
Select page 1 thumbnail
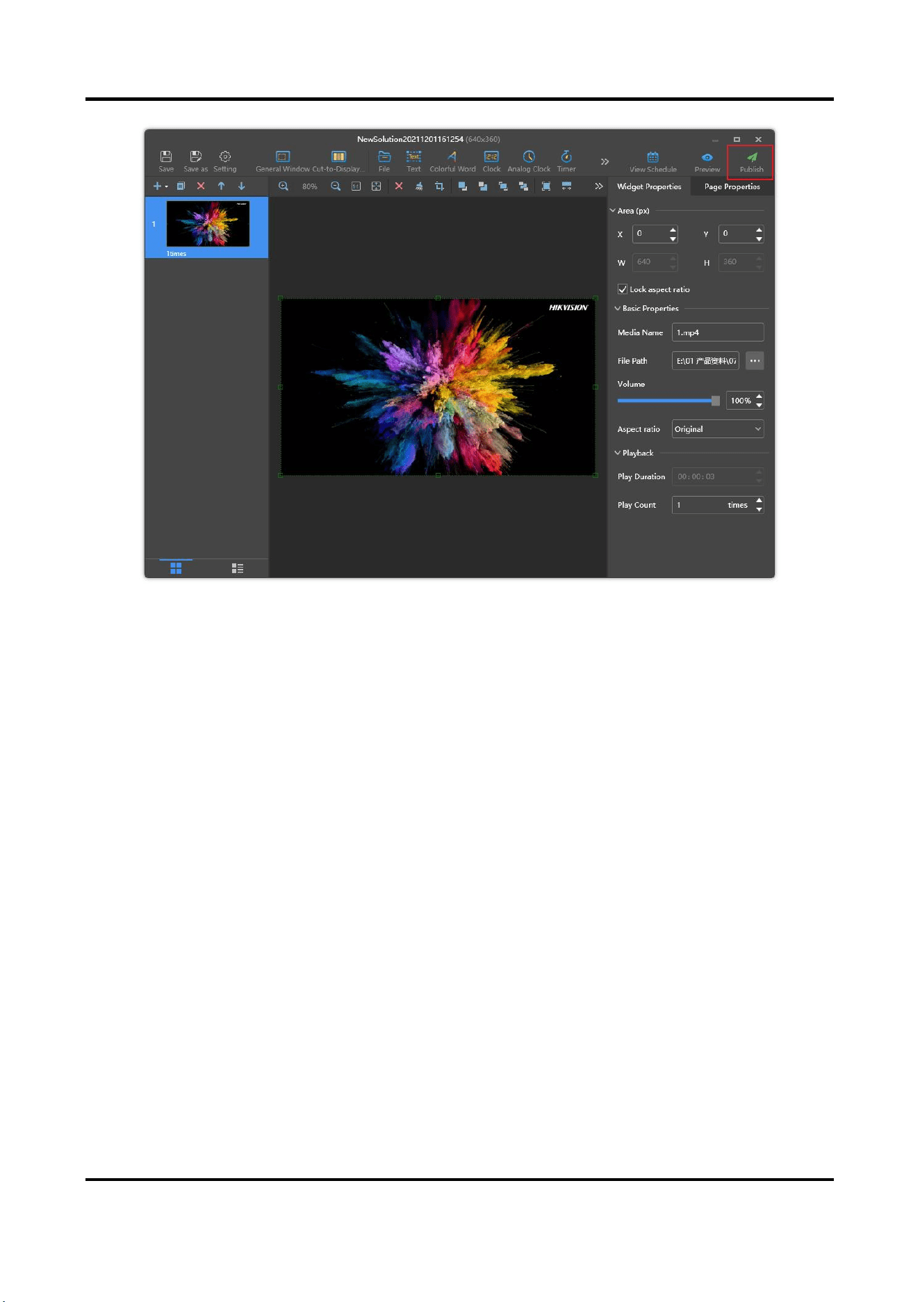click(208, 225)
